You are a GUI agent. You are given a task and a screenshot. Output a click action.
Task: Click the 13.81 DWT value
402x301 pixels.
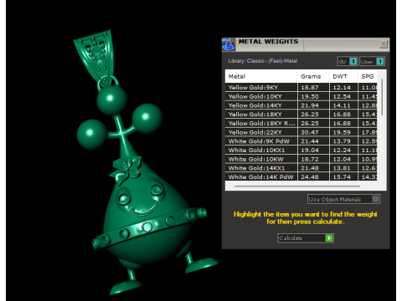coord(342,168)
